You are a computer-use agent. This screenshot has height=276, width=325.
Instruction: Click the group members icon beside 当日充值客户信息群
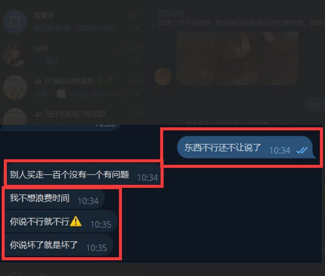[39, 114]
